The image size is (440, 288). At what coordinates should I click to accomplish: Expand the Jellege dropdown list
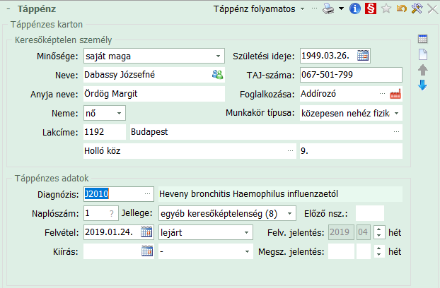pos(291,212)
